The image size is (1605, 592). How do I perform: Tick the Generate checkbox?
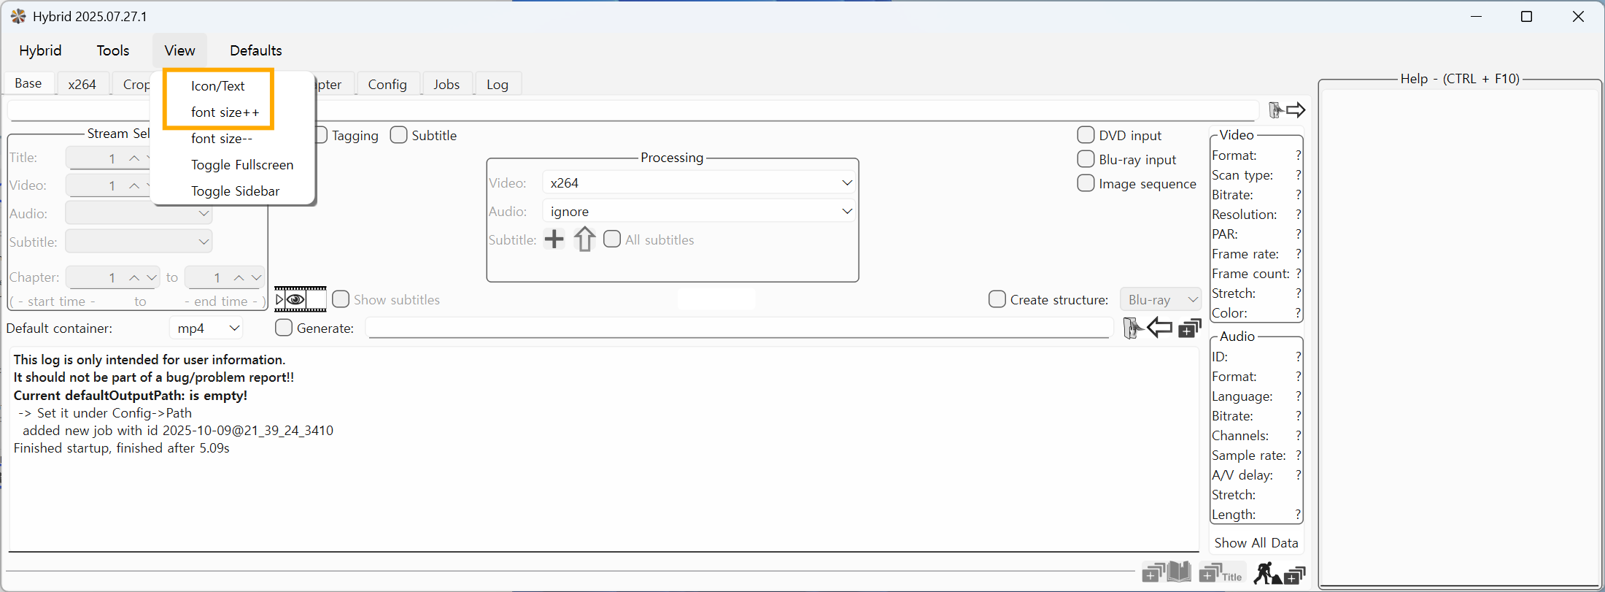coord(284,328)
